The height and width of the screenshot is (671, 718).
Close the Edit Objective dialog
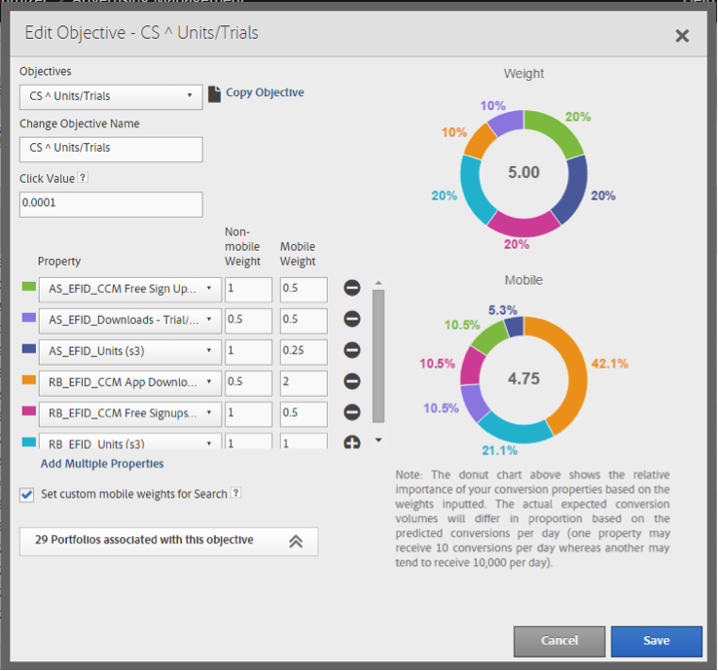[682, 36]
